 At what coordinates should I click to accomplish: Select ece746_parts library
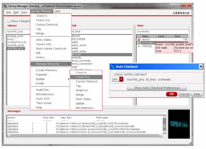pyautogui.click(x=16, y=45)
